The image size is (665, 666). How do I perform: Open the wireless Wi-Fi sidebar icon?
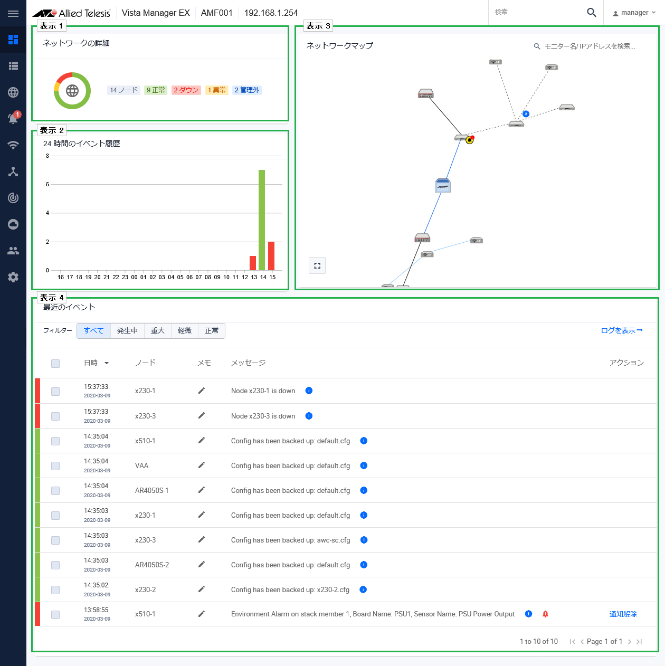pyautogui.click(x=13, y=145)
